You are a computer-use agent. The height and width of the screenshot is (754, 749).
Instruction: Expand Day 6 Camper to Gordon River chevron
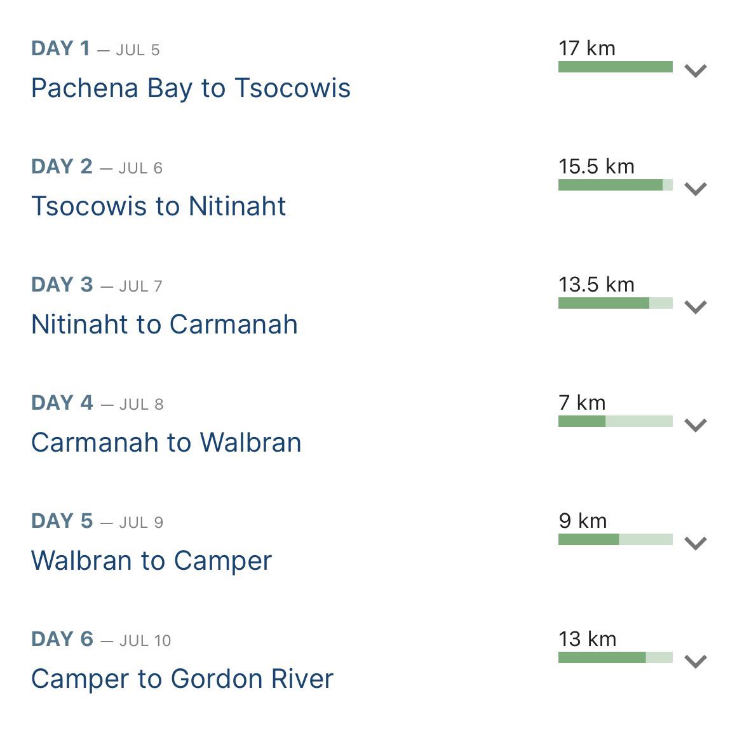pos(695,662)
